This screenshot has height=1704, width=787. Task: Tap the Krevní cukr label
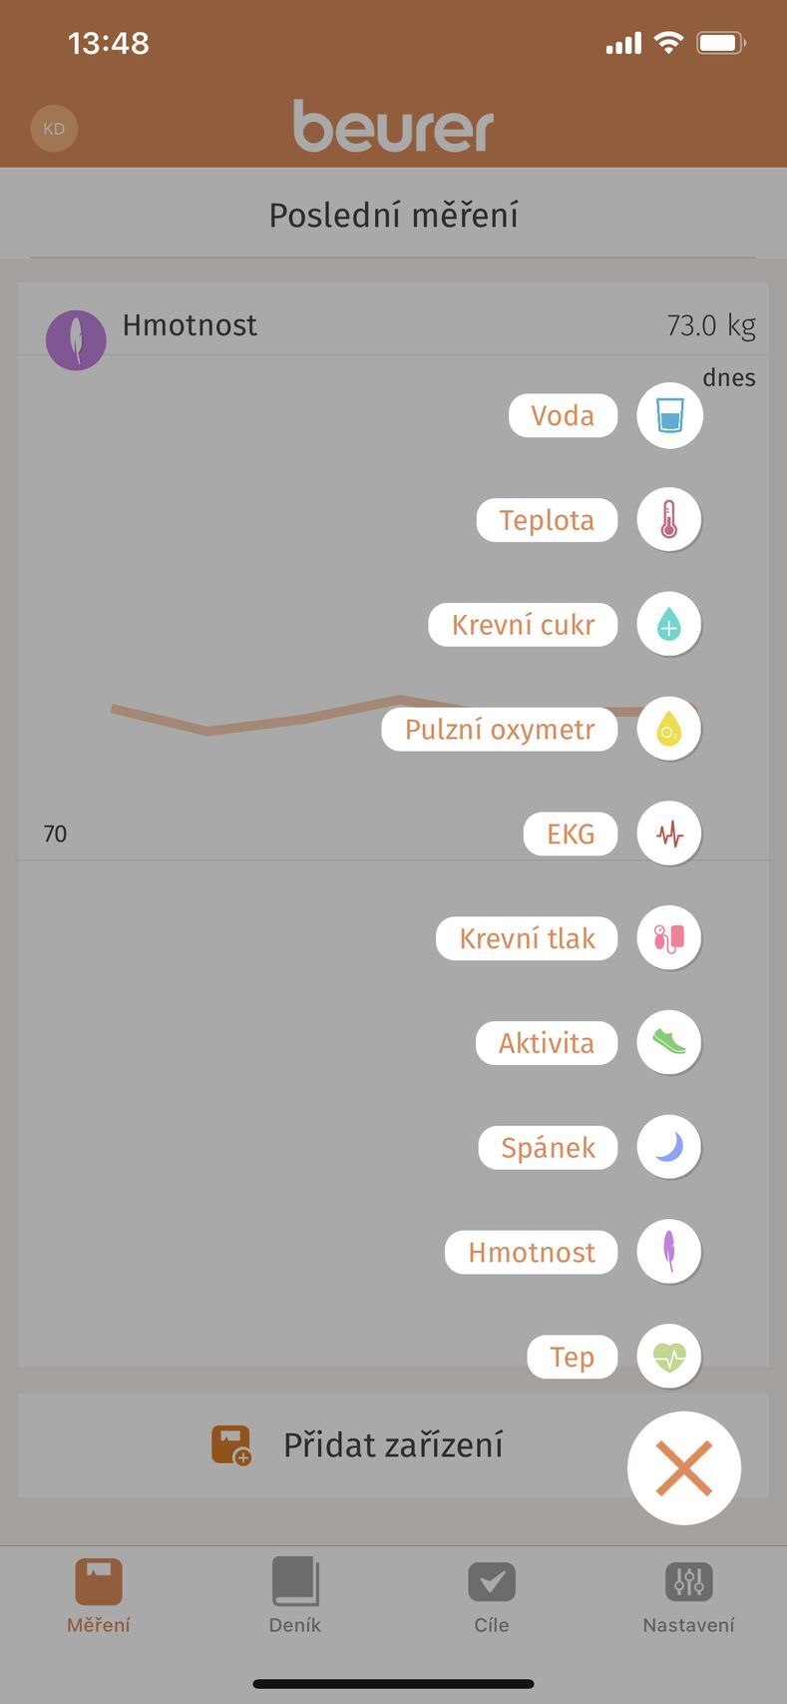523,625
